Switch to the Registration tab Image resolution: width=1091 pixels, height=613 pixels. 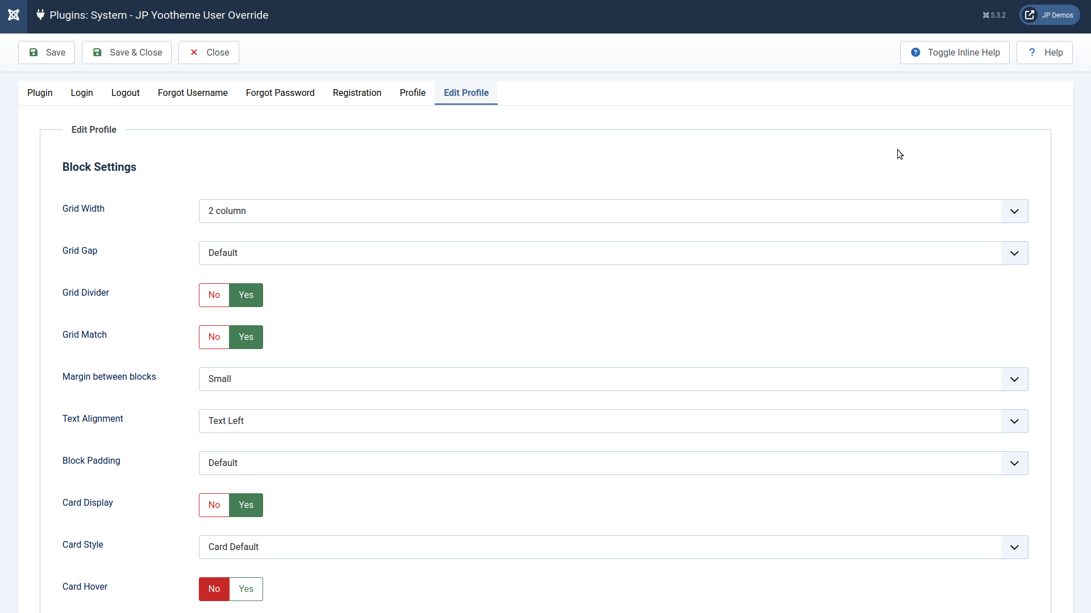(x=357, y=93)
